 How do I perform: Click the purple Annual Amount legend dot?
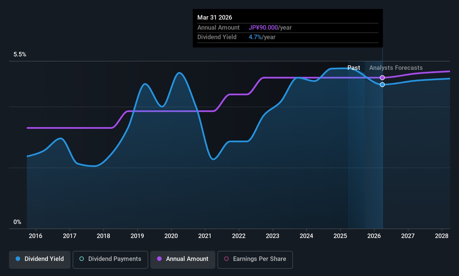coord(159,259)
